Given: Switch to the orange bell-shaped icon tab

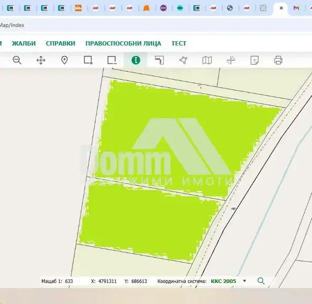Looking at the screenshot, I should tap(146, 8).
